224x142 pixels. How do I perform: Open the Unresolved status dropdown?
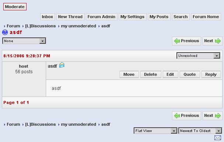point(198,56)
